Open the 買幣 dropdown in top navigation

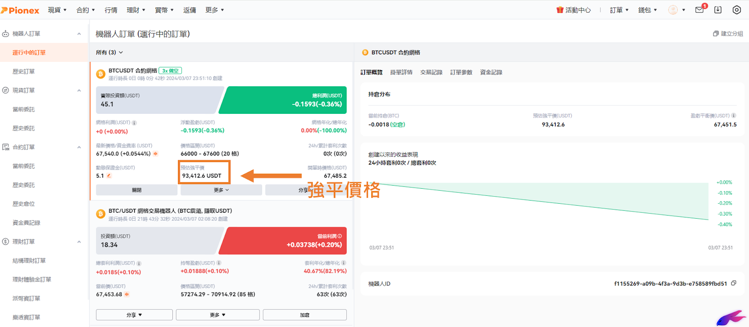(x=164, y=10)
